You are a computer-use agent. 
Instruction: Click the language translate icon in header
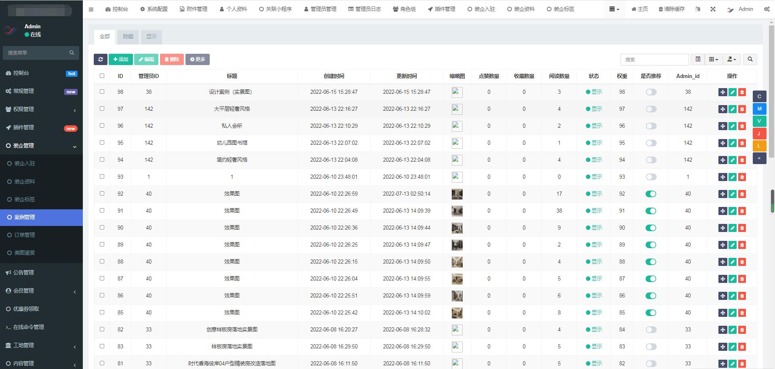click(x=698, y=9)
